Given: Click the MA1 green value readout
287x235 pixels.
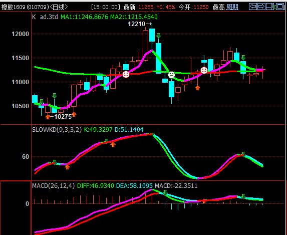Looking at the screenshot, I should pyautogui.click(x=84, y=17).
